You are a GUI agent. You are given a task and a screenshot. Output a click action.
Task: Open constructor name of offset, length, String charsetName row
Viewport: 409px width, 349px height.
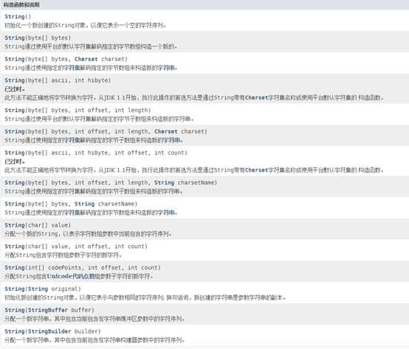point(15,183)
